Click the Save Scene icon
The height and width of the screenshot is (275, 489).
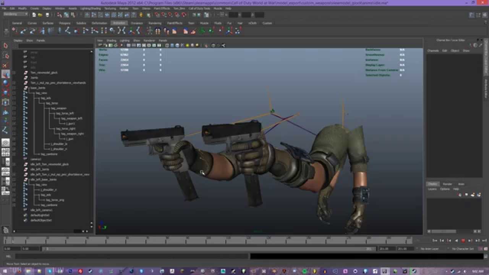coord(47,15)
